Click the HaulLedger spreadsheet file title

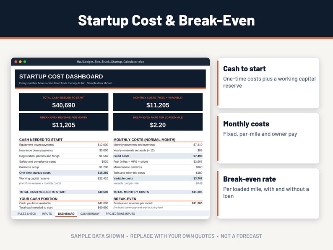pyautogui.click(x=110, y=62)
